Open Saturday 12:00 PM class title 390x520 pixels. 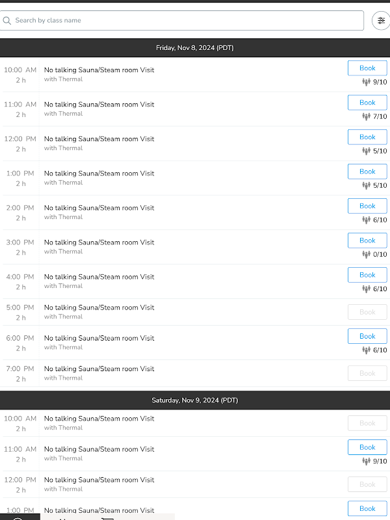[x=99, y=480]
